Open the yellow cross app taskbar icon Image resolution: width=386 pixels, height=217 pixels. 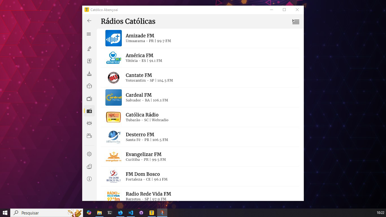(x=152, y=213)
